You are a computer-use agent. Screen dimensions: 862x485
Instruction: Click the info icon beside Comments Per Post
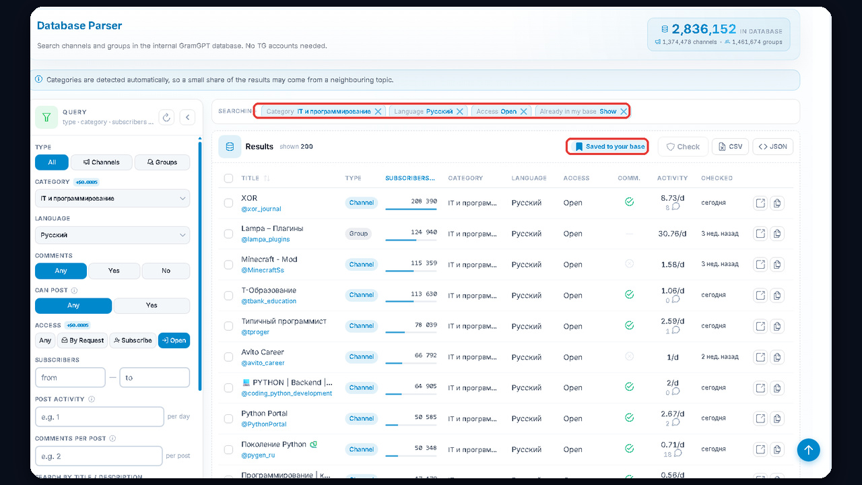(112, 439)
